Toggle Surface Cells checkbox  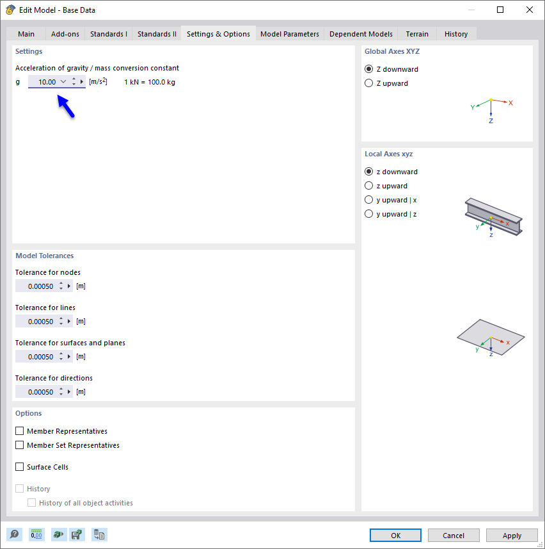pyautogui.click(x=20, y=467)
